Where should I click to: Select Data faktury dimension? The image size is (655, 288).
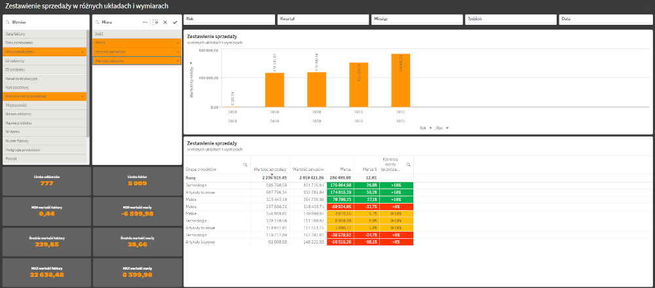[x=45, y=34]
